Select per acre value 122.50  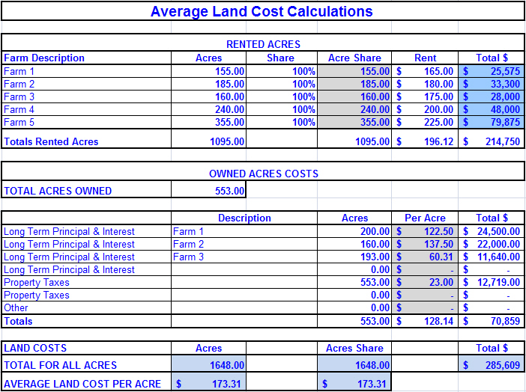pyautogui.click(x=425, y=231)
